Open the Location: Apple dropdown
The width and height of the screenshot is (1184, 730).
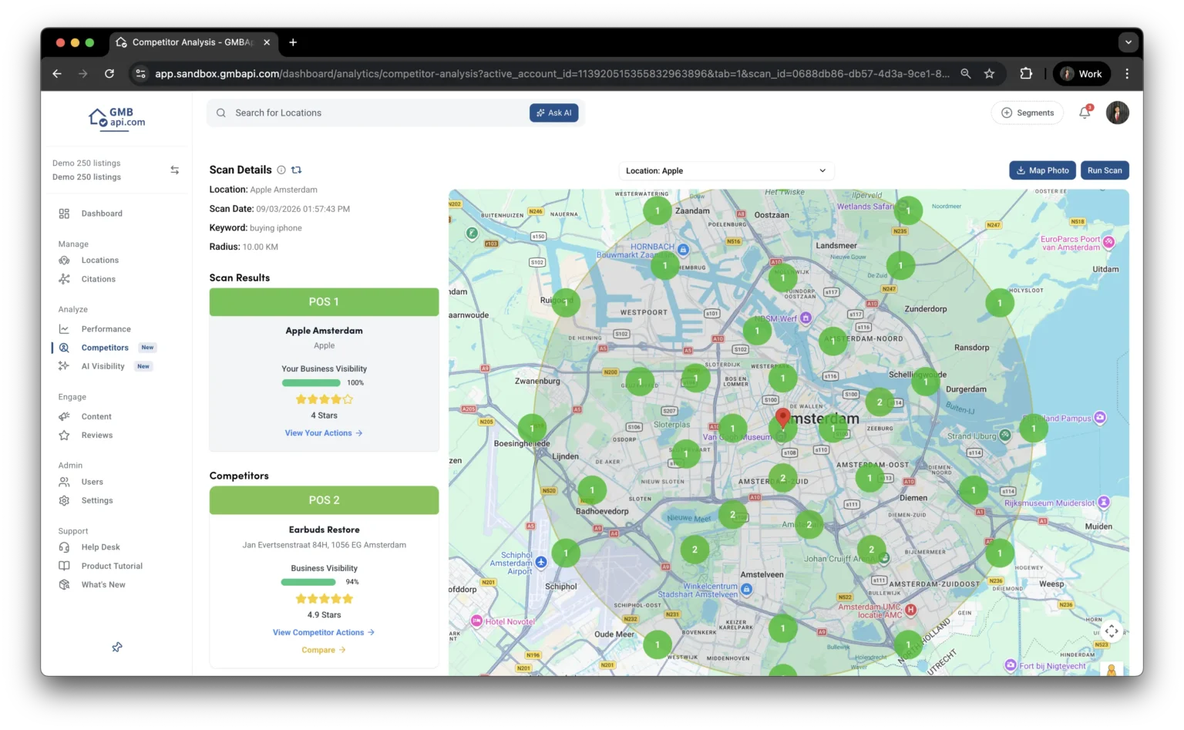point(725,171)
